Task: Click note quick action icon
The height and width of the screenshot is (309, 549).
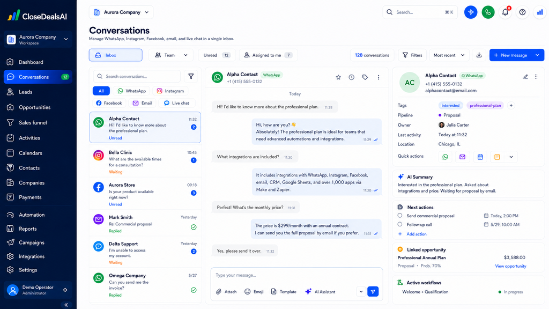Action: [497, 157]
